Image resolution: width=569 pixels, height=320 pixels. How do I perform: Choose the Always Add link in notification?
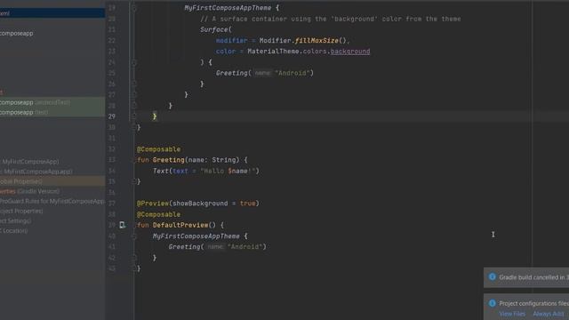(x=549, y=314)
